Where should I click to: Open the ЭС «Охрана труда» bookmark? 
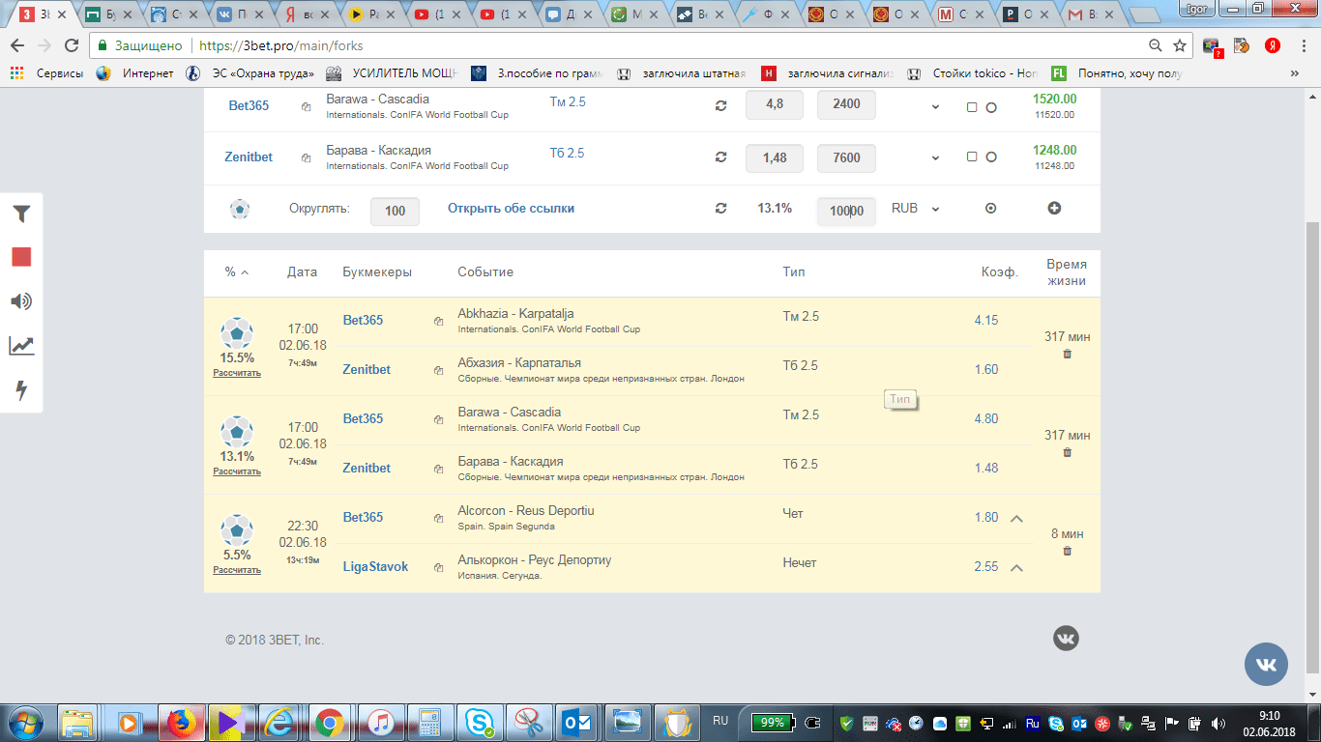250,73
